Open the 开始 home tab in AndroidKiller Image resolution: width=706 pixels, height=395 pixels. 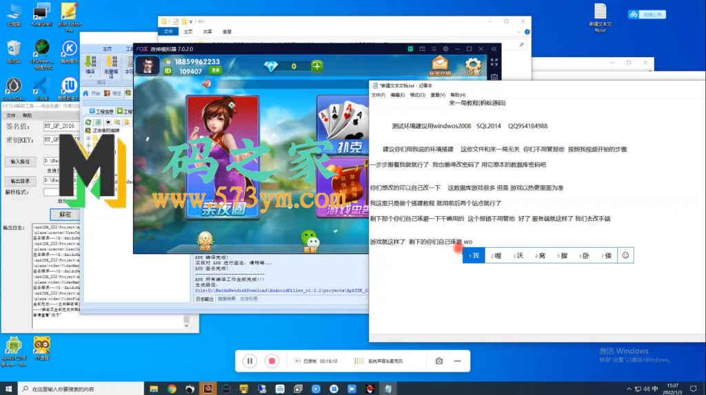click(x=92, y=93)
